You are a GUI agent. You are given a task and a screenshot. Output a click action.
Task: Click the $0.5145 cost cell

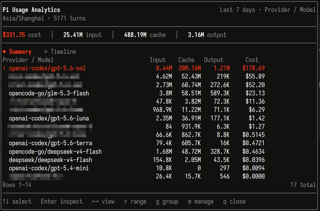[253, 135]
